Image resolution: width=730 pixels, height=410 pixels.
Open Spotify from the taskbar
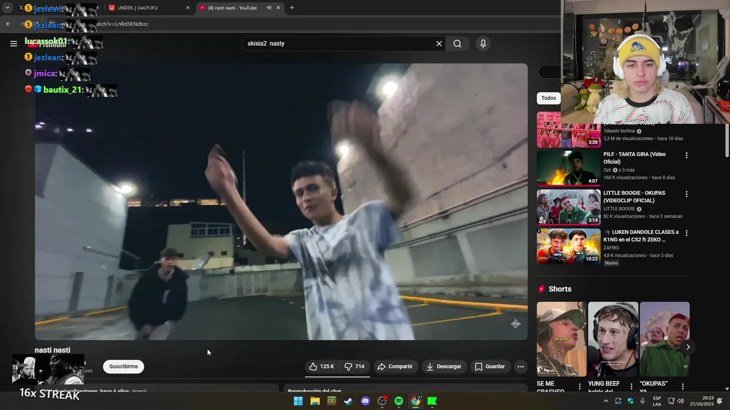point(399,401)
